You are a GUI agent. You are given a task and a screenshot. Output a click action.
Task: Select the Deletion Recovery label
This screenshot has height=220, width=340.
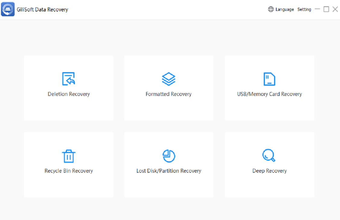[69, 94]
